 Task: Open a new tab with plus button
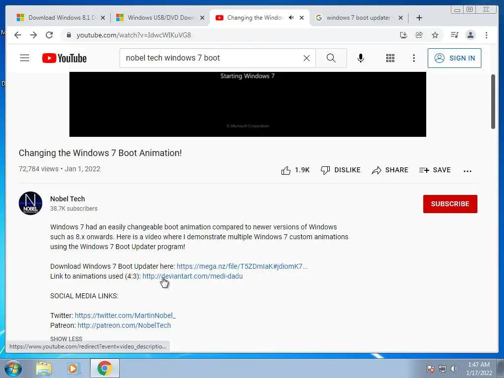419,18
